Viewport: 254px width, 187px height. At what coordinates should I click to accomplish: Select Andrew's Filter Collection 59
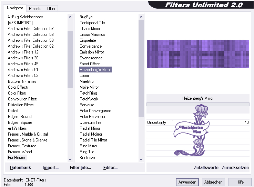(31, 40)
